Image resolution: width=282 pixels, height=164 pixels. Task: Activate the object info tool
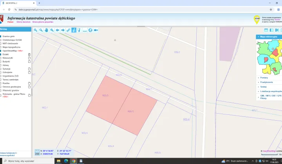coord(74,30)
